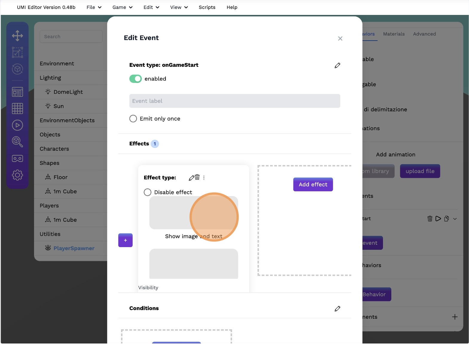The image size is (469, 345).
Task: Click the play preview icon in sidebar
Action: (17, 125)
